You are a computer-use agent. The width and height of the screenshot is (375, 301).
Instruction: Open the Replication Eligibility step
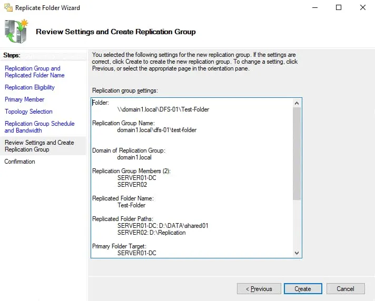[29, 87]
